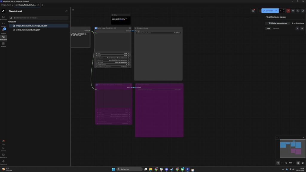The height and width of the screenshot is (172, 306).
Task: Click the user account icon in the top toolbar
Action: (x=298, y=11)
